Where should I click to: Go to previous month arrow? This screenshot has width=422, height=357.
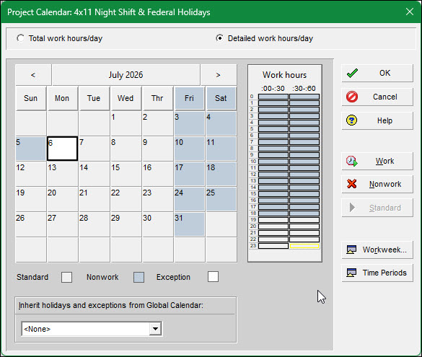pos(33,75)
